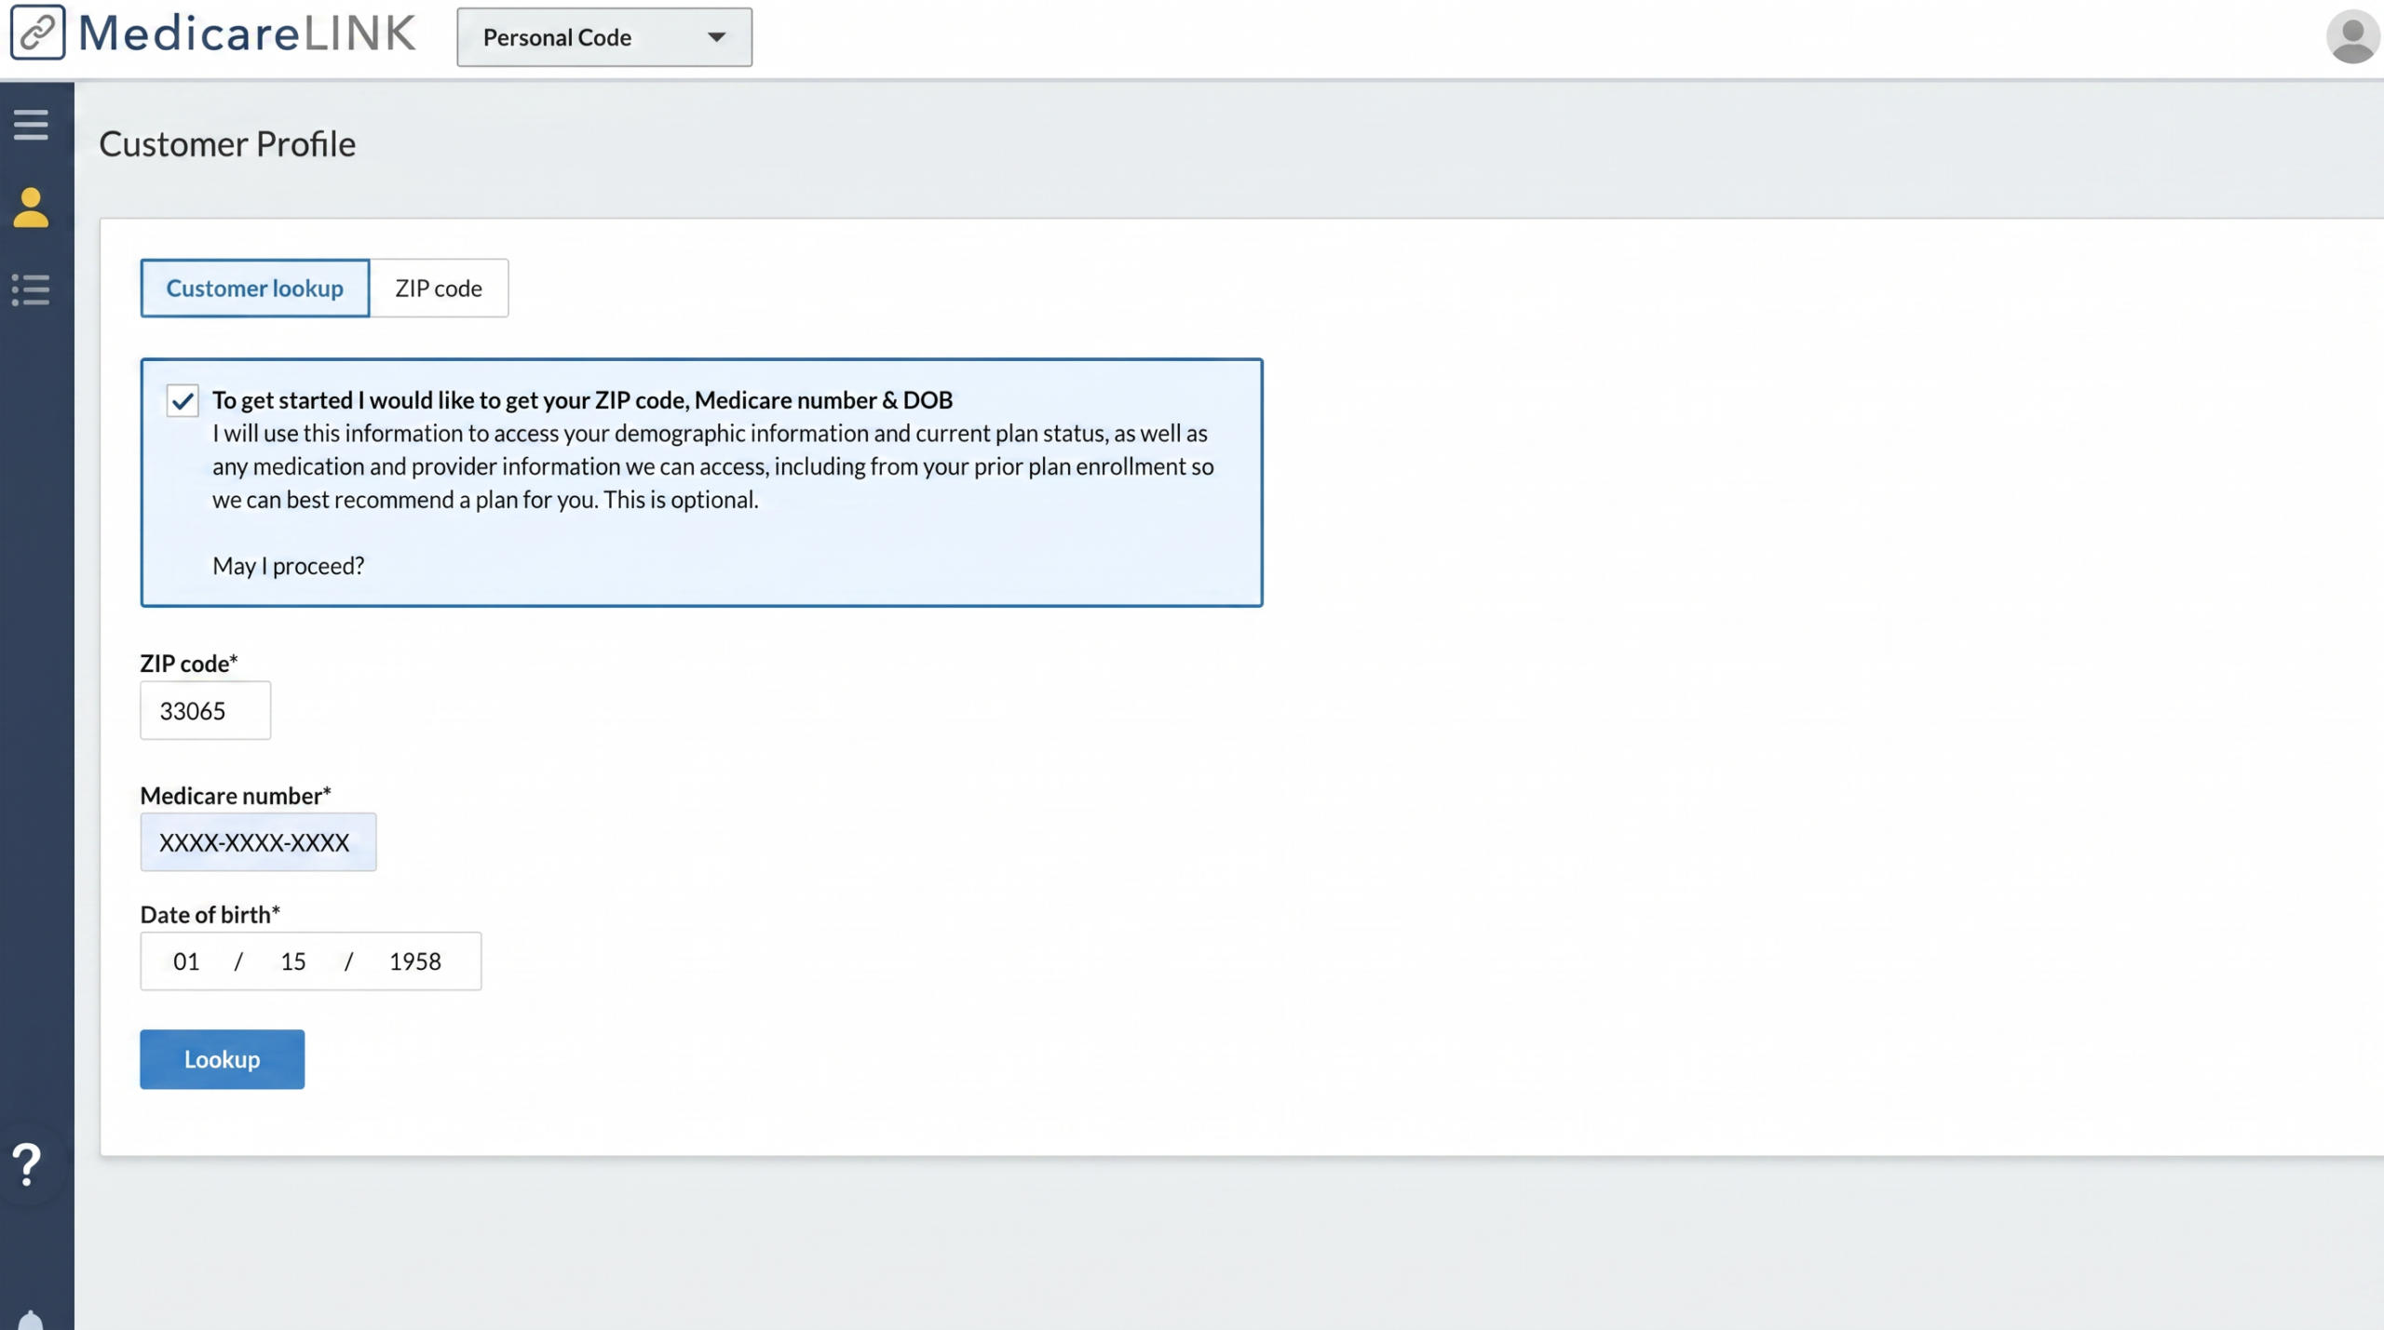2384x1330 pixels.
Task: Select the day value 15 in Date of birth
Action: [293, 961]
